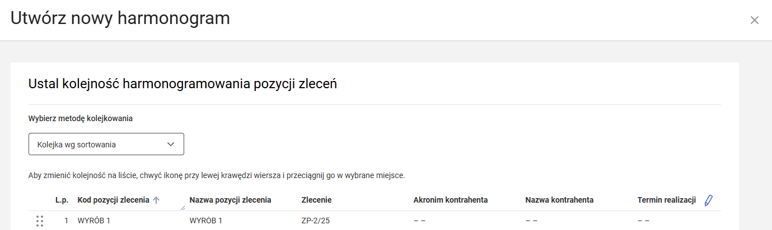Click the Zlecenie column header

(x=317, y=200)
